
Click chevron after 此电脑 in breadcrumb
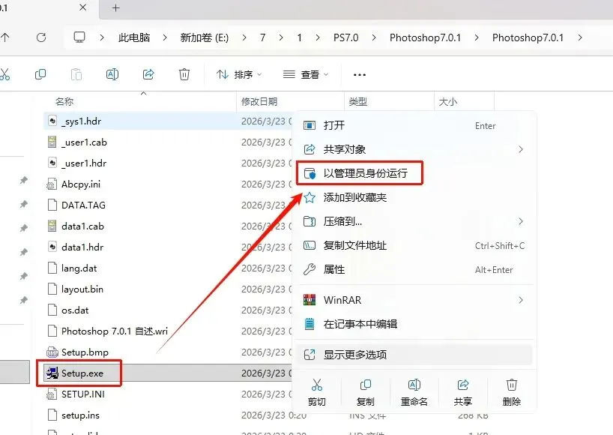click(x=165, y=37)
